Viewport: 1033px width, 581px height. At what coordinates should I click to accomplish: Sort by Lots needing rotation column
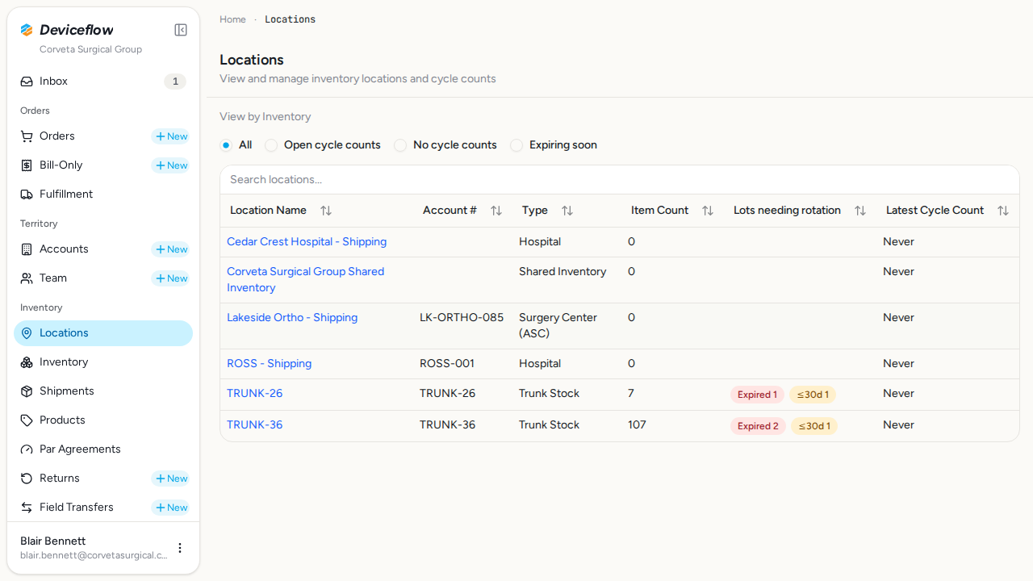pyautogui.click(x=860, y=211)
